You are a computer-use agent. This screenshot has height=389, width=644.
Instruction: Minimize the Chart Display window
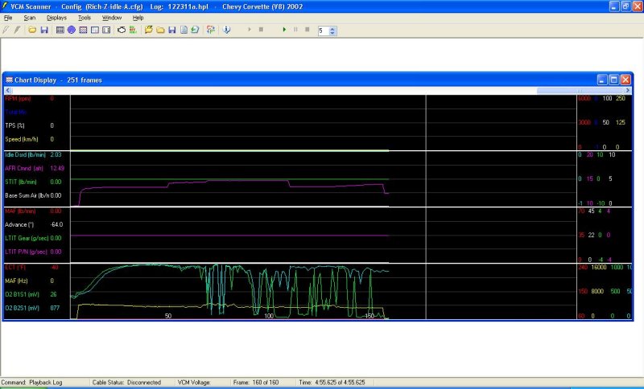(601, 80)
